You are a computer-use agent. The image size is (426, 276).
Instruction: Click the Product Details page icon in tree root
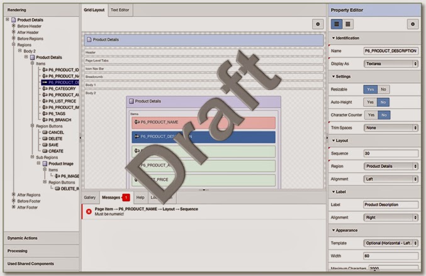coord(13,20)
